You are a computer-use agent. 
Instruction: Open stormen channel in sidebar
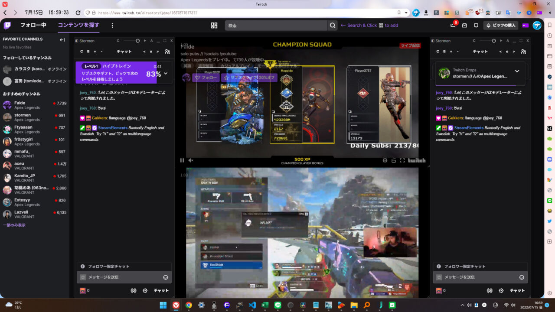[35, 117]
